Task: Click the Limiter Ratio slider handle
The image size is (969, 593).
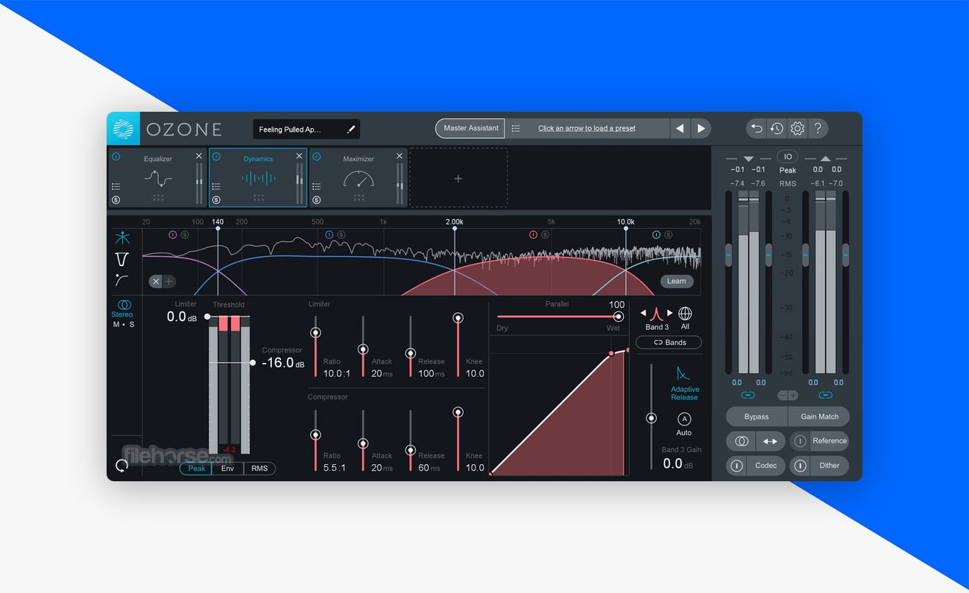Action: tap(315, 333)
